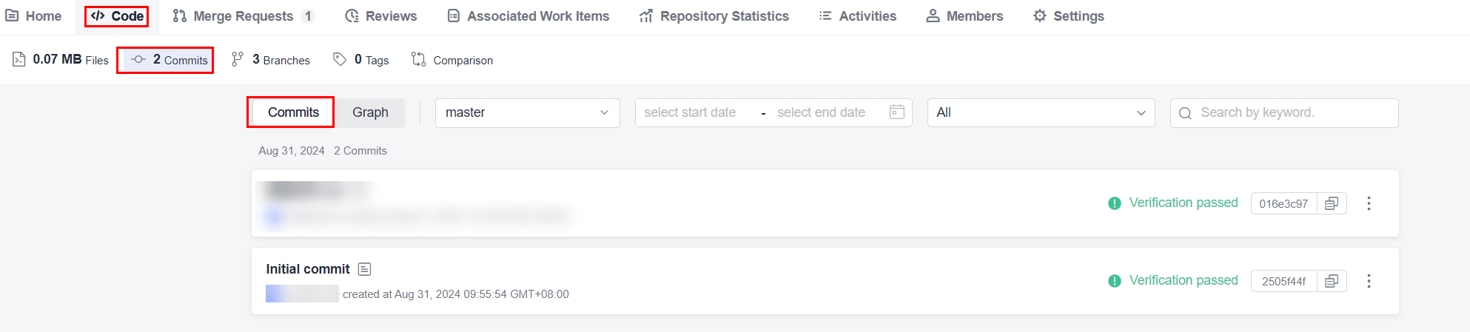The height and width of the screenshot is (332, 1470).
Task: Click the Initial commit title
Action: (x=308, y=269)
